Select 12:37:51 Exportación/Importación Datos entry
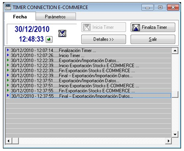Screen dimensions: 184x151 88,81
